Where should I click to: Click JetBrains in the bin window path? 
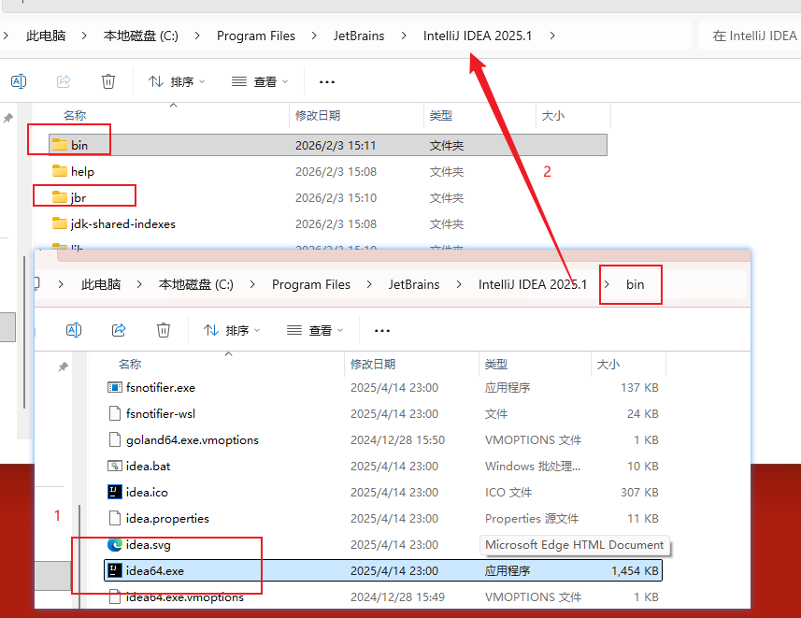pyautogui.click(x=414, y=284)
